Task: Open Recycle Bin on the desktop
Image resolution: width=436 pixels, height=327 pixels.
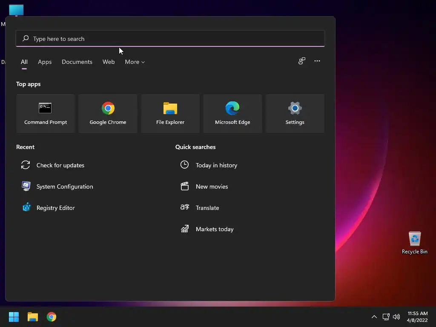Action: [x=415, y=242]
